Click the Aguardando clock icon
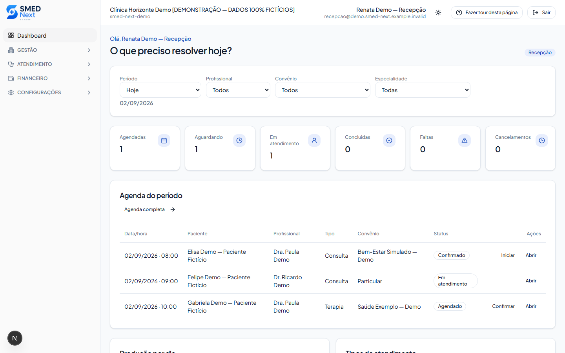This screenshot has width=565, height=353. (x=239, y=140)
